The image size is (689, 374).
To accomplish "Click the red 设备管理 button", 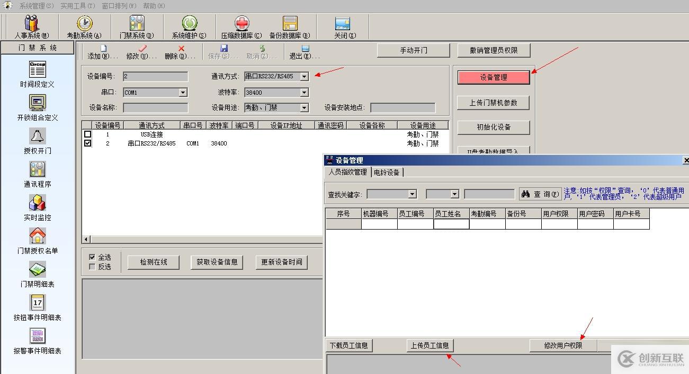I will pyautogui.click(x=494, y=77).
